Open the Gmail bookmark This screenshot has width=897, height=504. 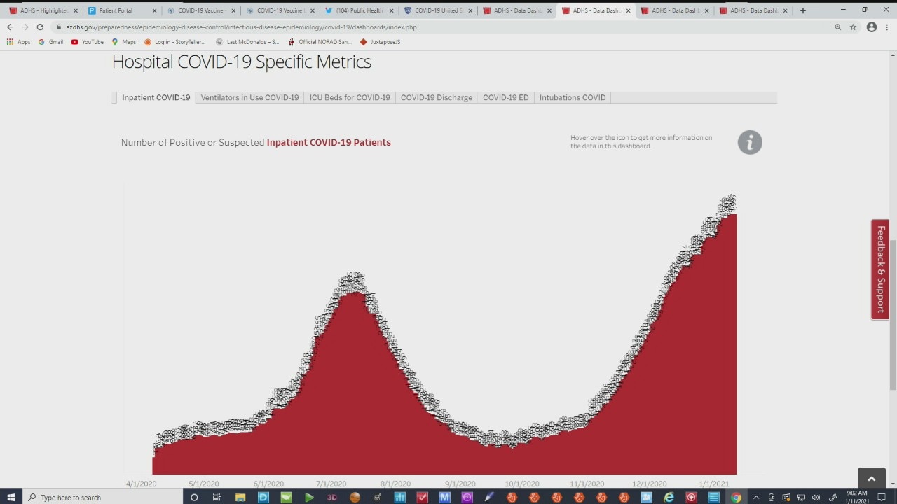(50, 42)
